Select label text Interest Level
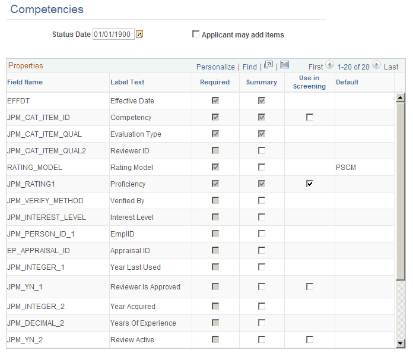413x353 pixels. 132,218
